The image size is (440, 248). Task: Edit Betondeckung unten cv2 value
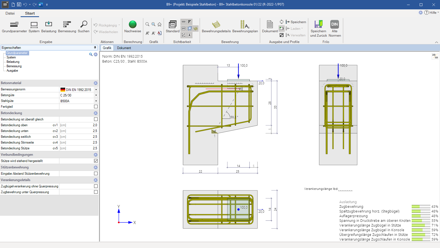coord(79,131)
